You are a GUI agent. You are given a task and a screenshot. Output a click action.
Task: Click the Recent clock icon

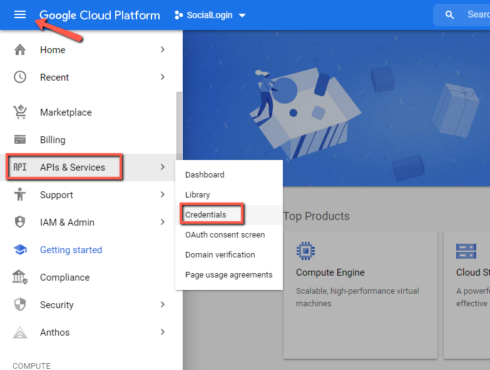click(x=20, y=77)
